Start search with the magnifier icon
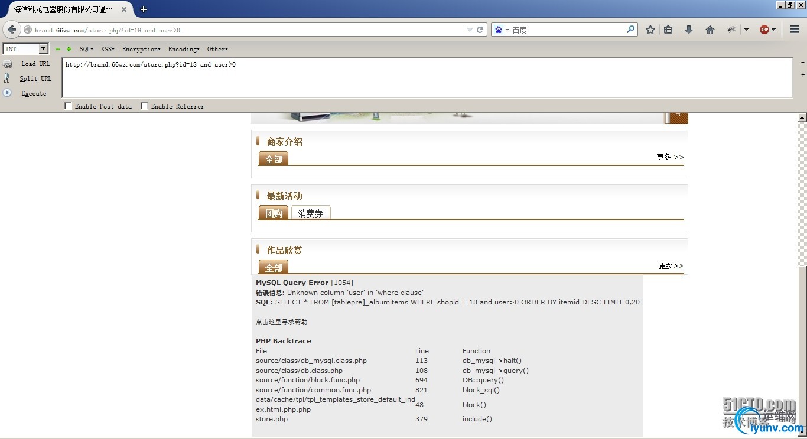 (630, 29)
